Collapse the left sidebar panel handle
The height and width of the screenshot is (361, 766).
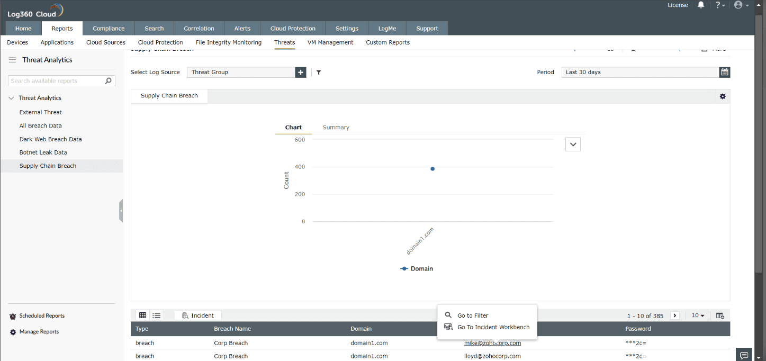click(x=121, y=211)
